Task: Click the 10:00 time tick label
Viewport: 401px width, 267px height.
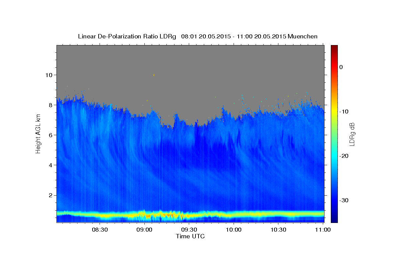Action: click(234, 230)
